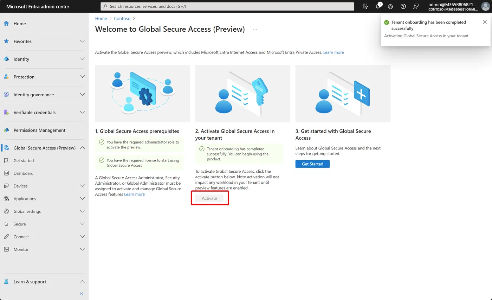Click the Identity diamond icon

coord(6,59)
